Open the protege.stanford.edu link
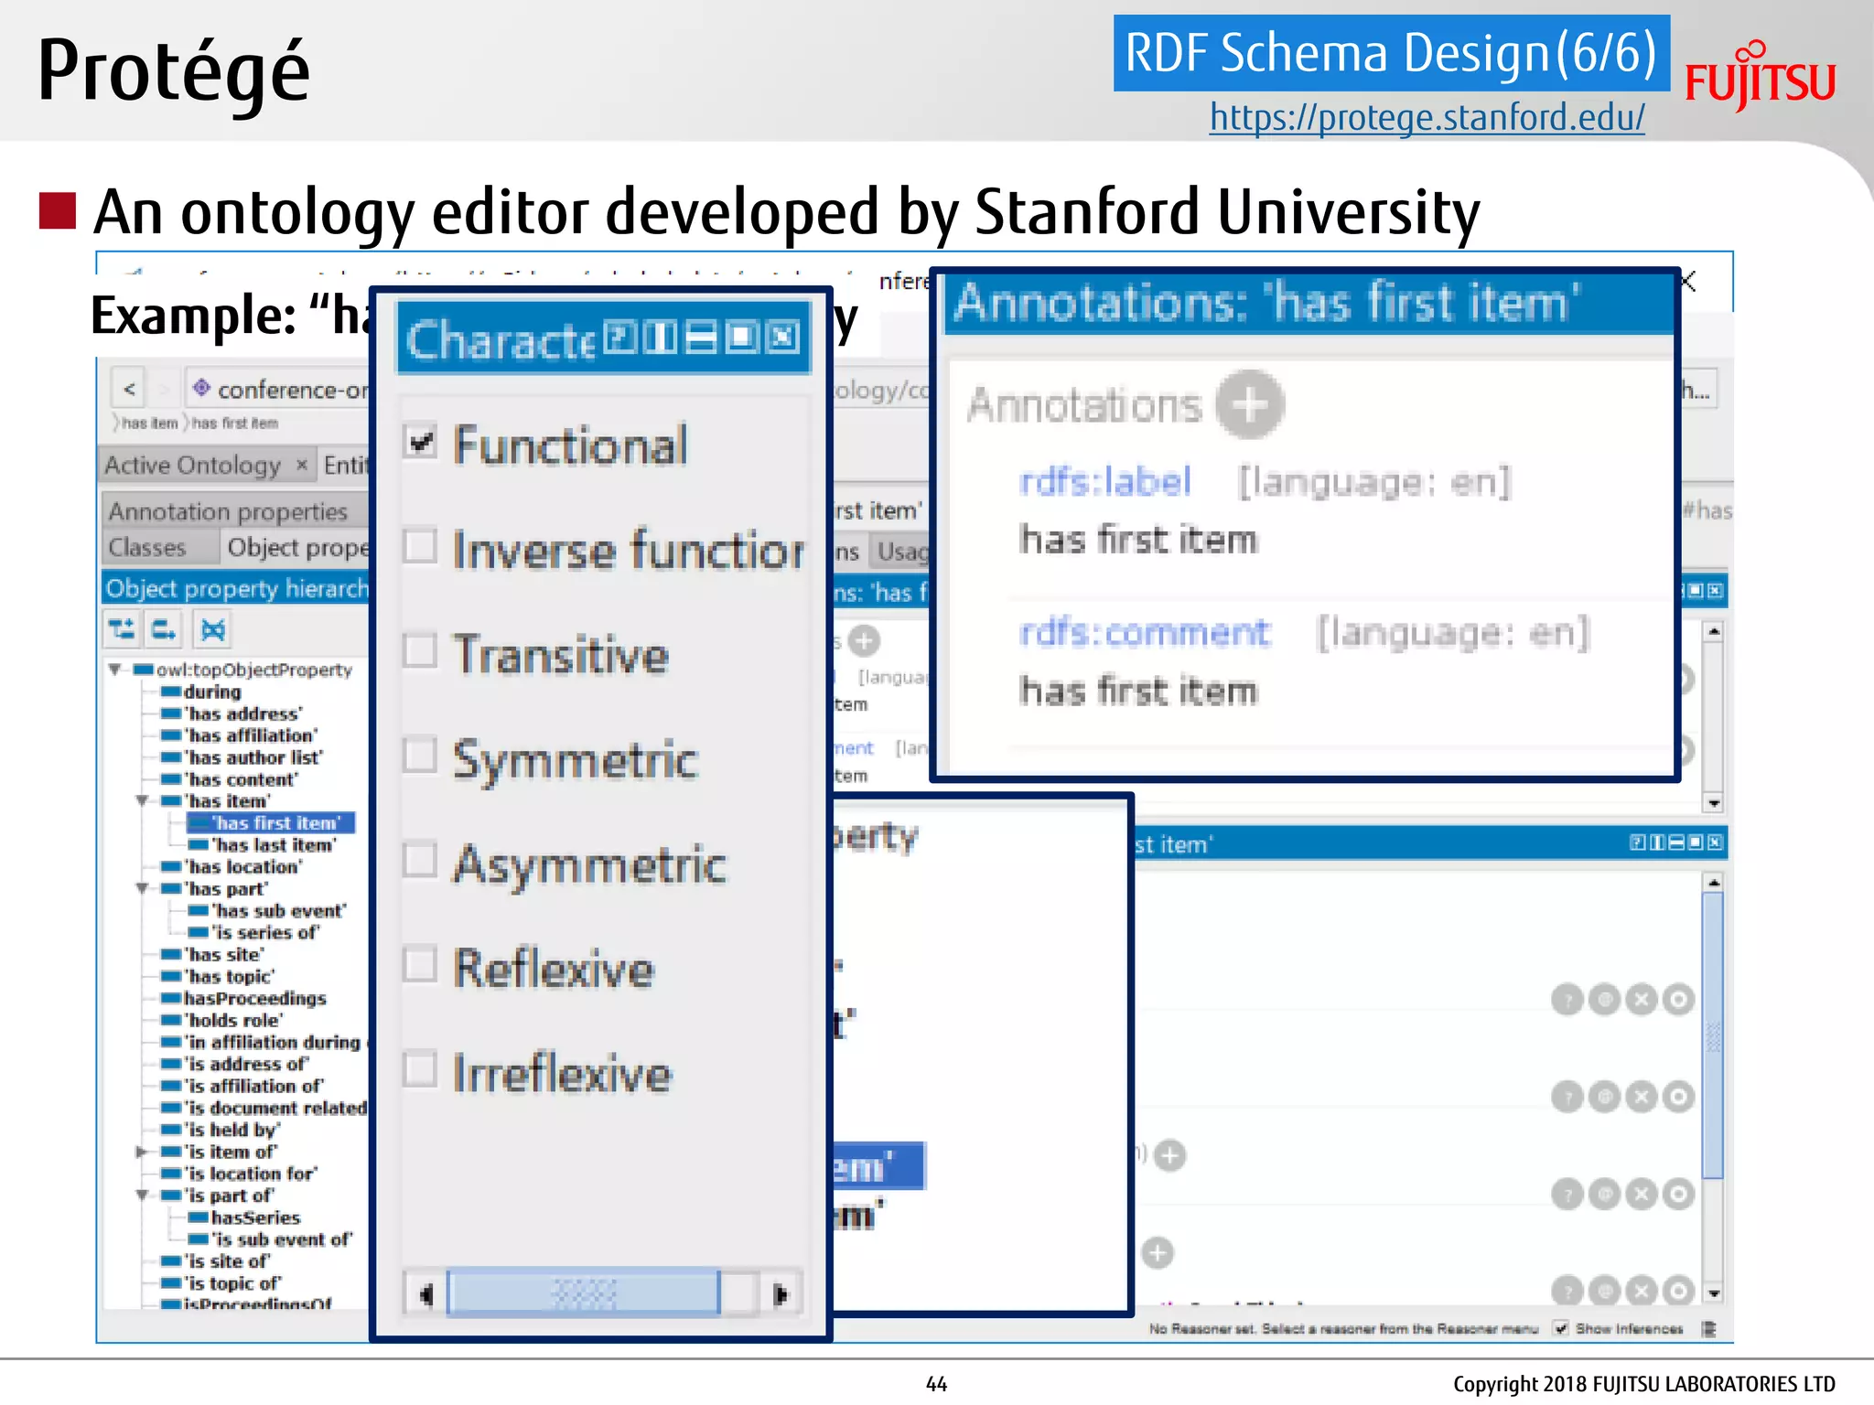Viewport: 1874px width, 1405px height. point(1427,117)
